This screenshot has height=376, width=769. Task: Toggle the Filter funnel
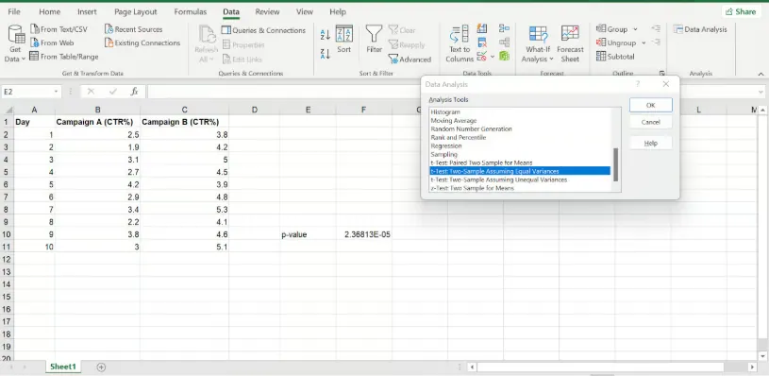coord(375,40)
